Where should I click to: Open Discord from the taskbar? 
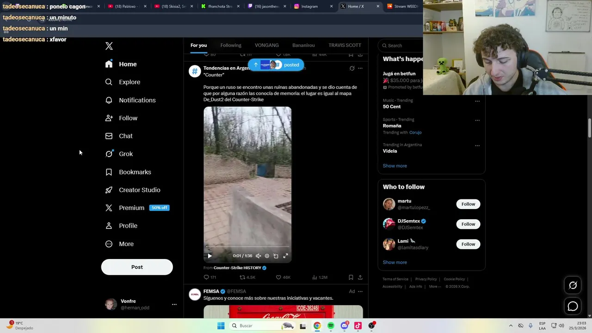click(x=344, y=326)
